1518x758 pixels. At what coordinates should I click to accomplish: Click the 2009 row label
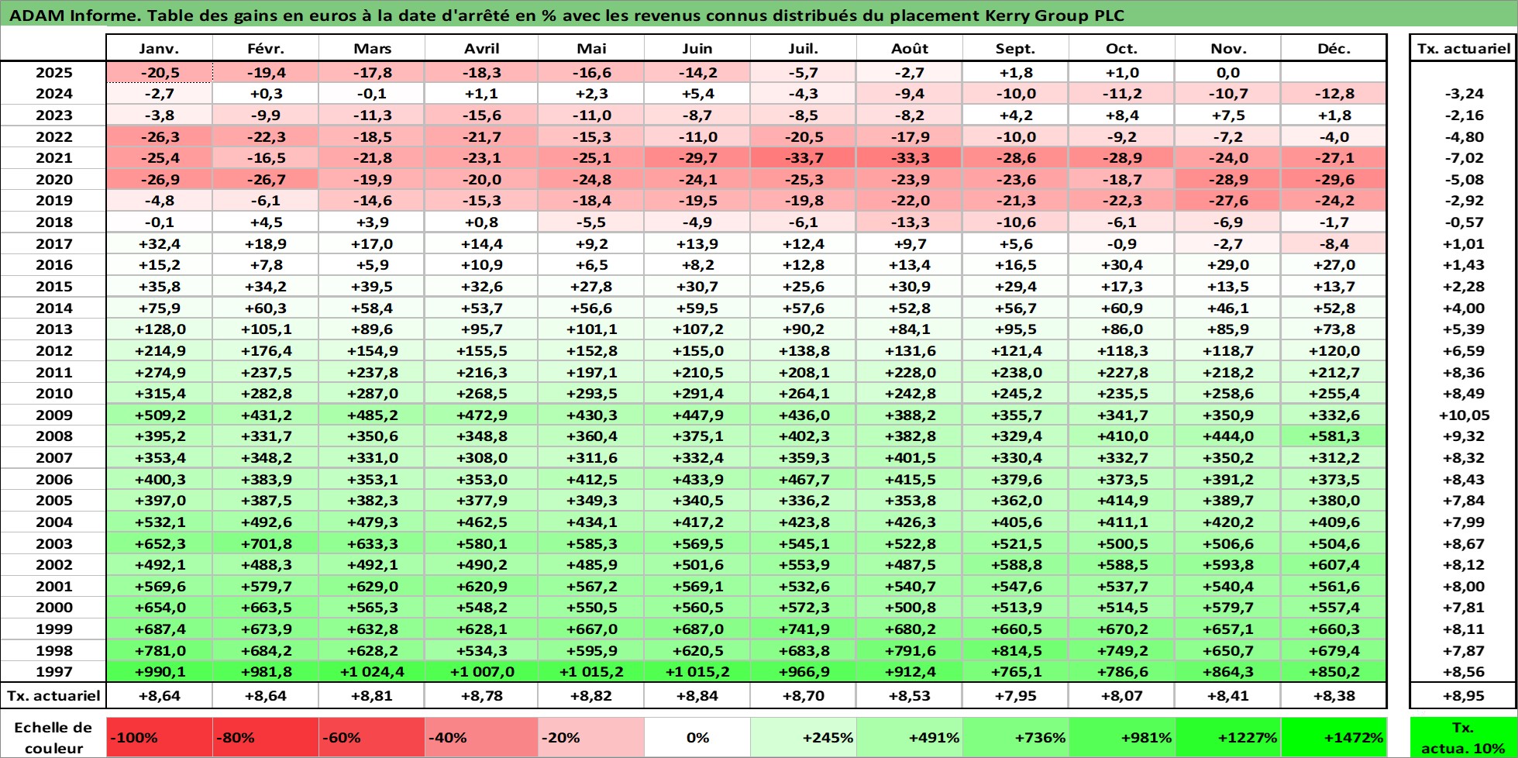[x=53, y=415]
